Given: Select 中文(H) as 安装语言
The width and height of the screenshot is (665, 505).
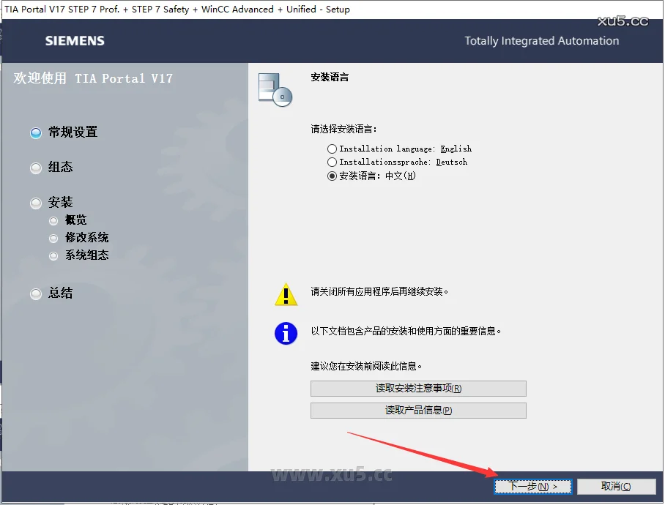Looking at the screenshot, I should 332,176.
